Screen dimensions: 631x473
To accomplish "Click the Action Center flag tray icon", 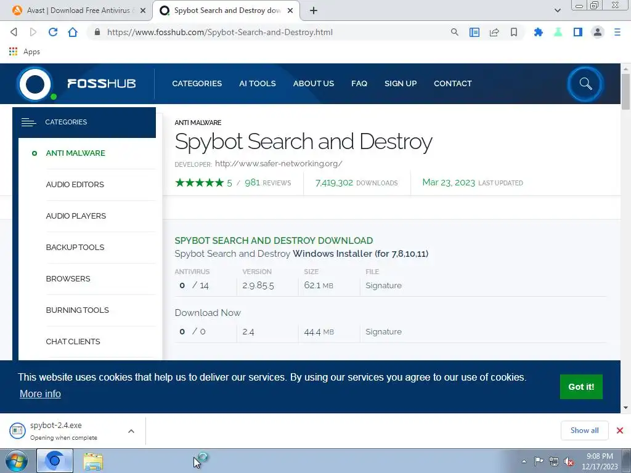I will coord(539,461).
